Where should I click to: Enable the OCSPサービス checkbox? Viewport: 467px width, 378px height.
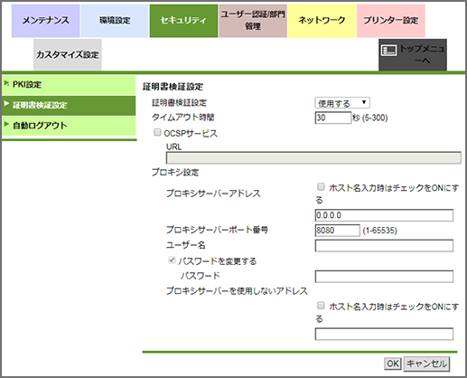157,132
